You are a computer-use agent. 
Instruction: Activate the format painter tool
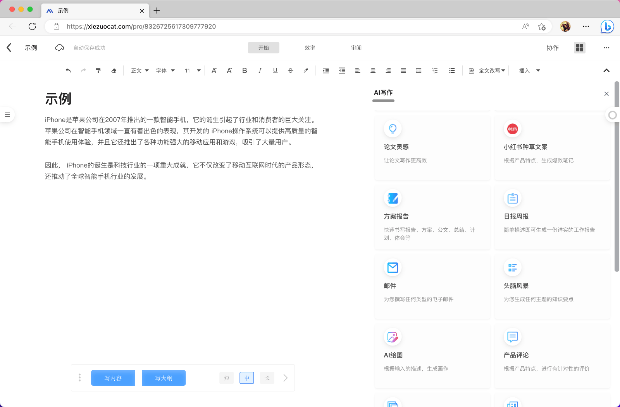tap(98, 70)
